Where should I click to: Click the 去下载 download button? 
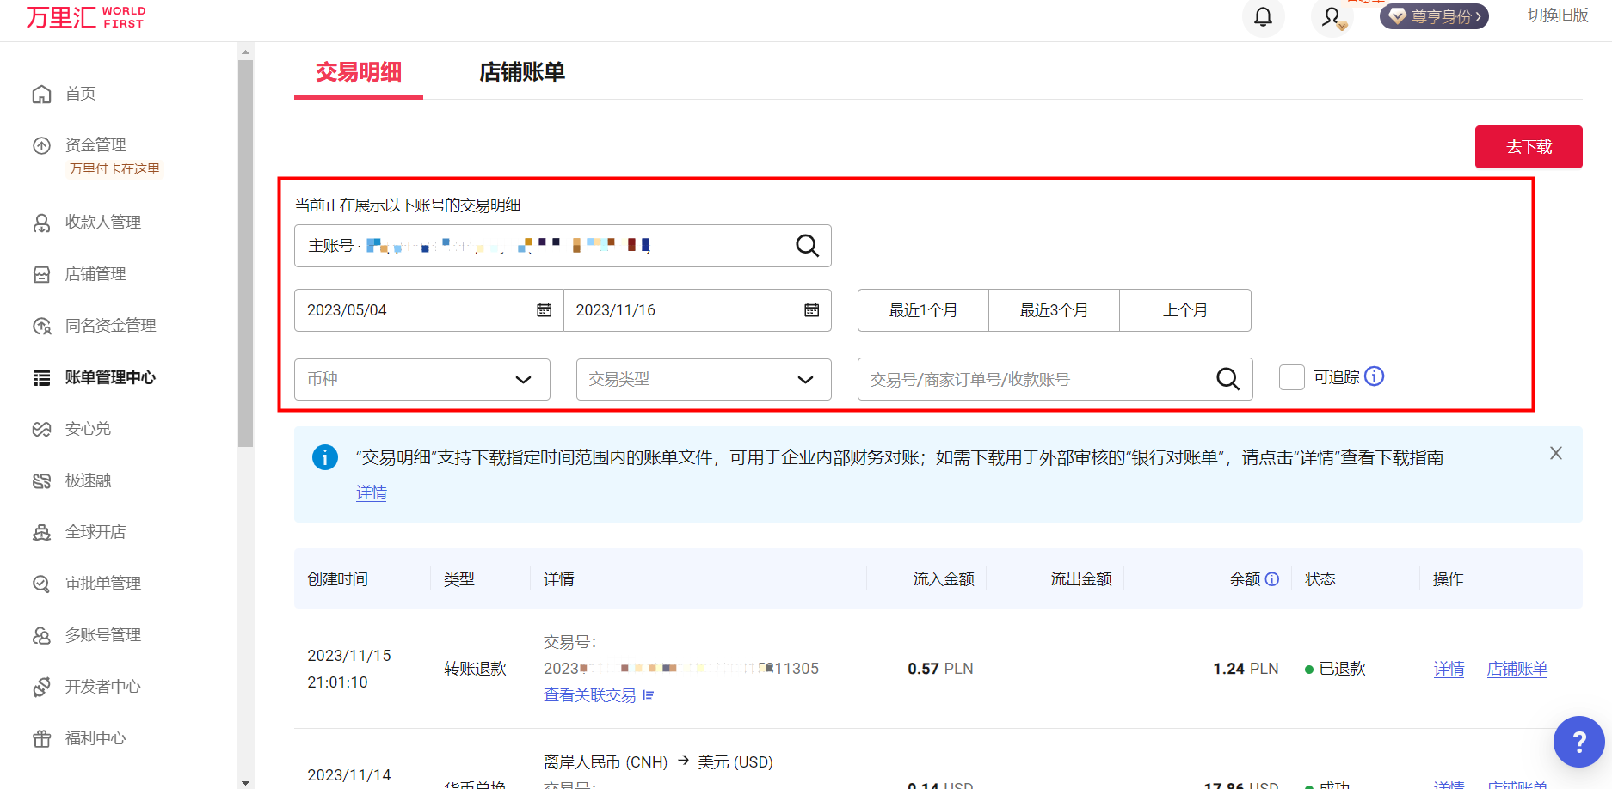click(x=1528, y=147)
